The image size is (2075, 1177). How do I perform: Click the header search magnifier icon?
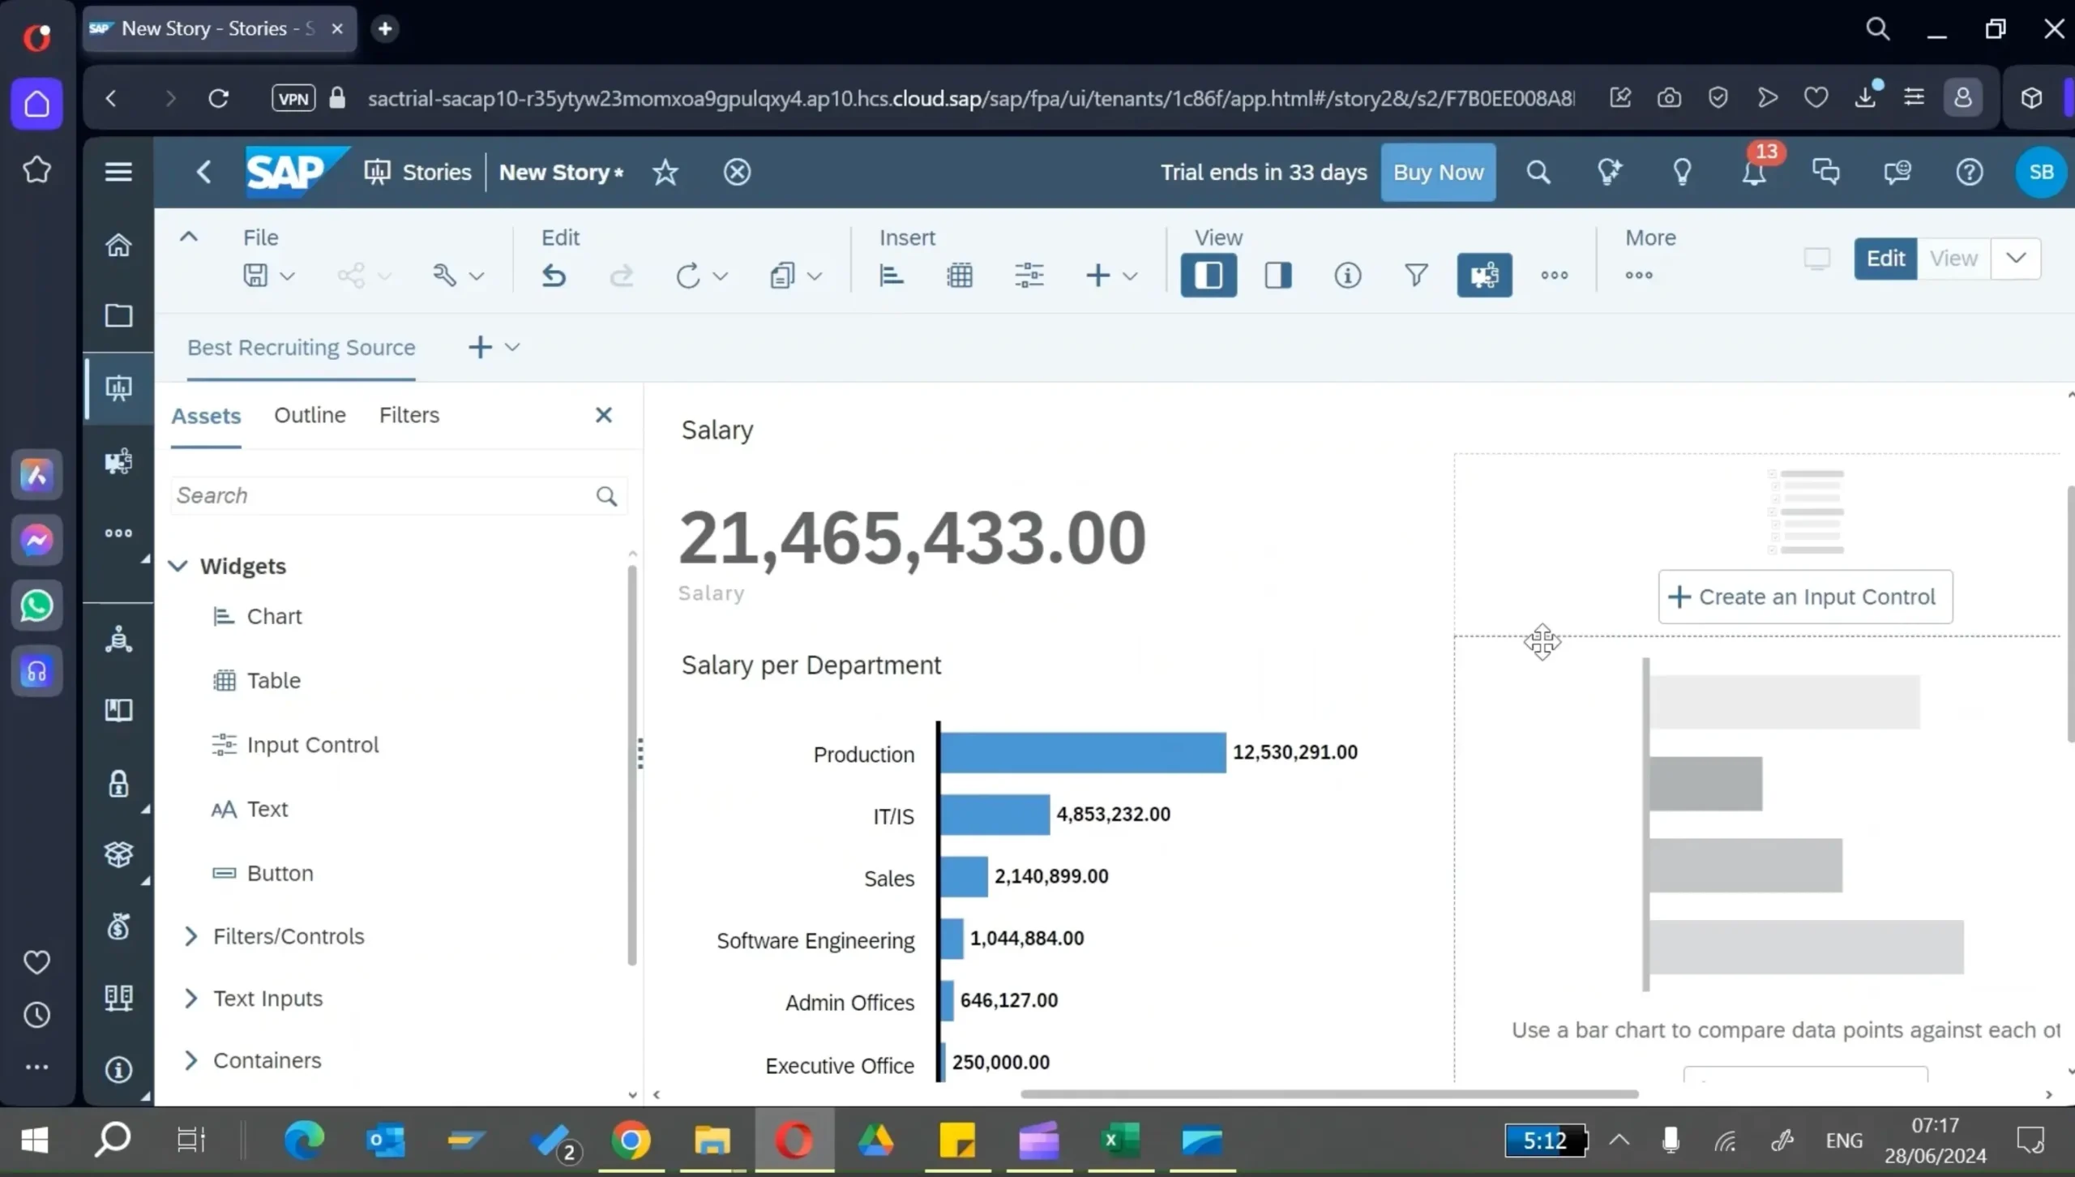click(1538, 173)
